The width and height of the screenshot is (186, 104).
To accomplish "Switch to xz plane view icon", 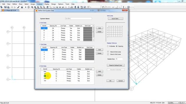I will 60,7.
